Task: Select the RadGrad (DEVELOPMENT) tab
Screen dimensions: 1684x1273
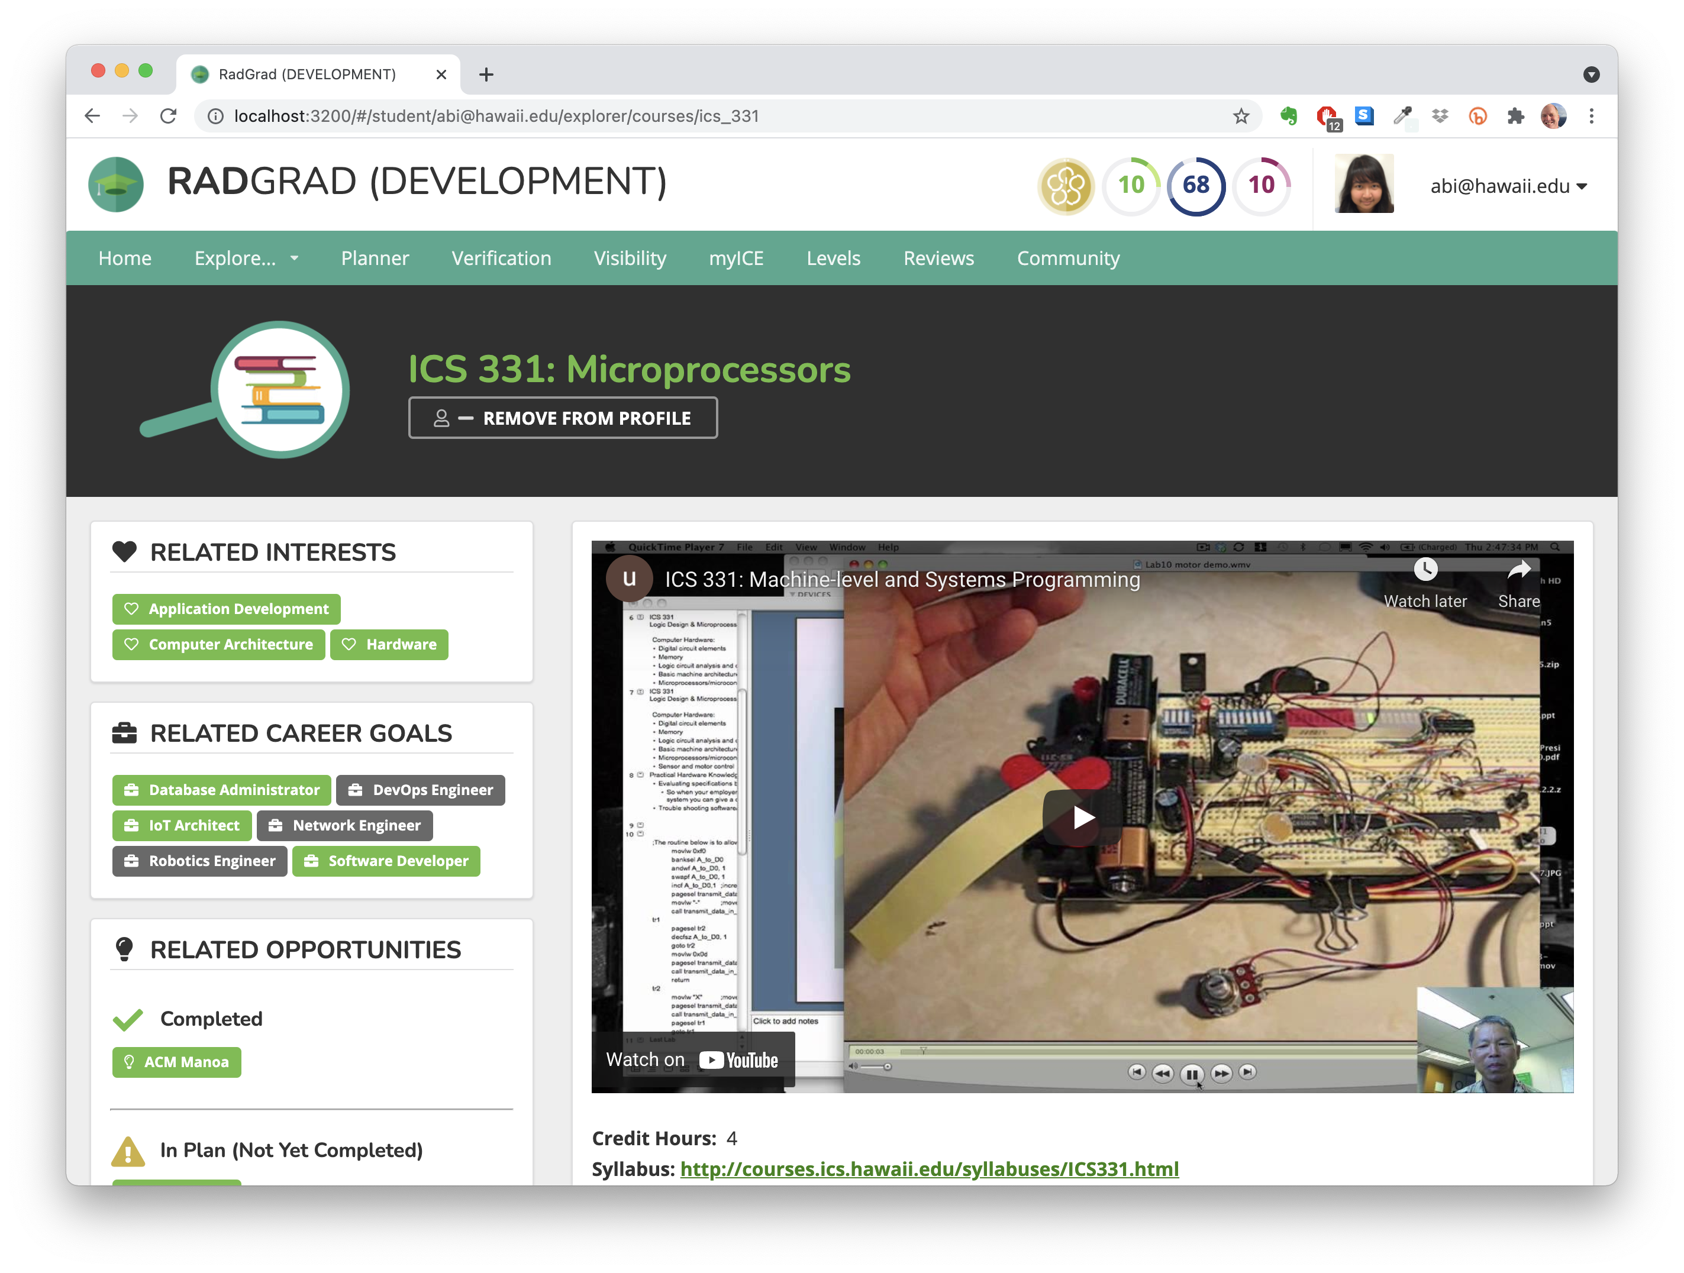Action: pos(318,74)
